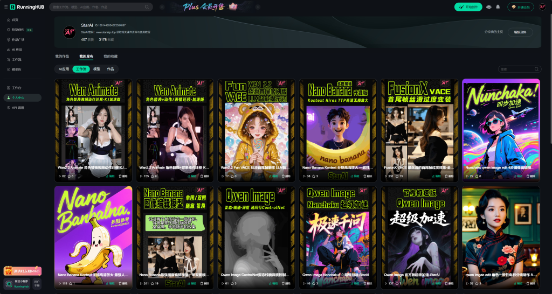Open notifications via the bell icon
This screenshot has width=552, height=294.
click(x=498, y=7)
